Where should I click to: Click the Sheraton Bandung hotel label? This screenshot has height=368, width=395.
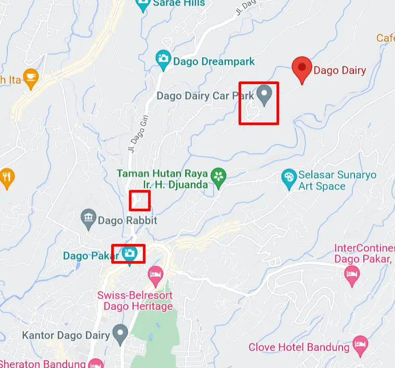point(43,364)
